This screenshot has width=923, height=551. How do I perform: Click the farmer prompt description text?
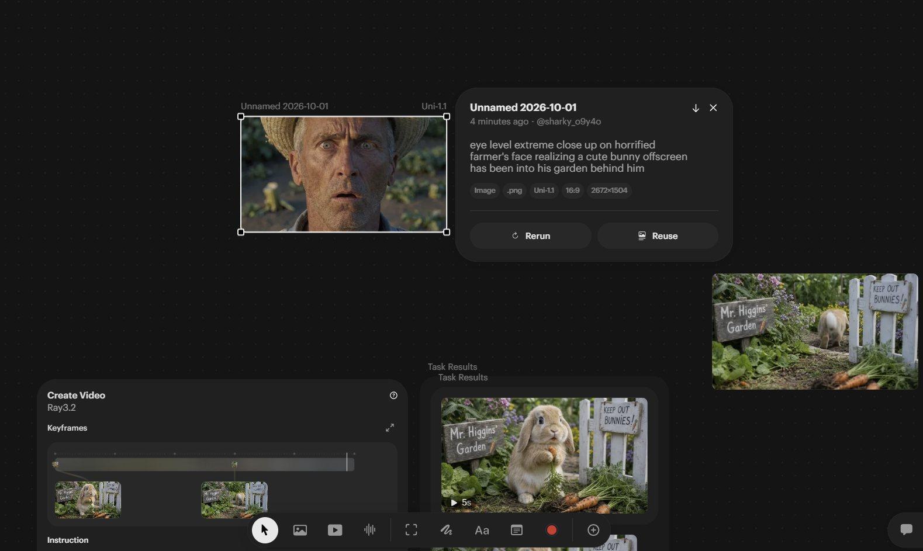coord(579,157)
